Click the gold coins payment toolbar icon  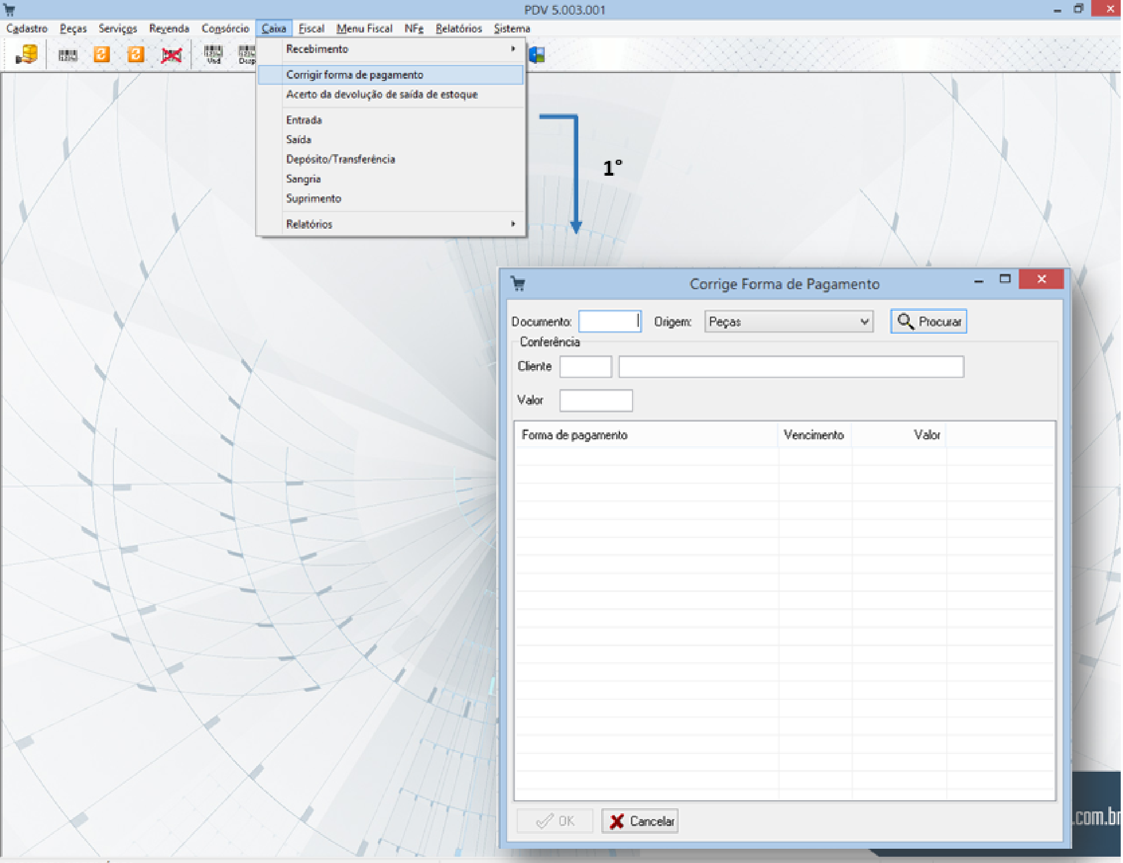(26, 55)
